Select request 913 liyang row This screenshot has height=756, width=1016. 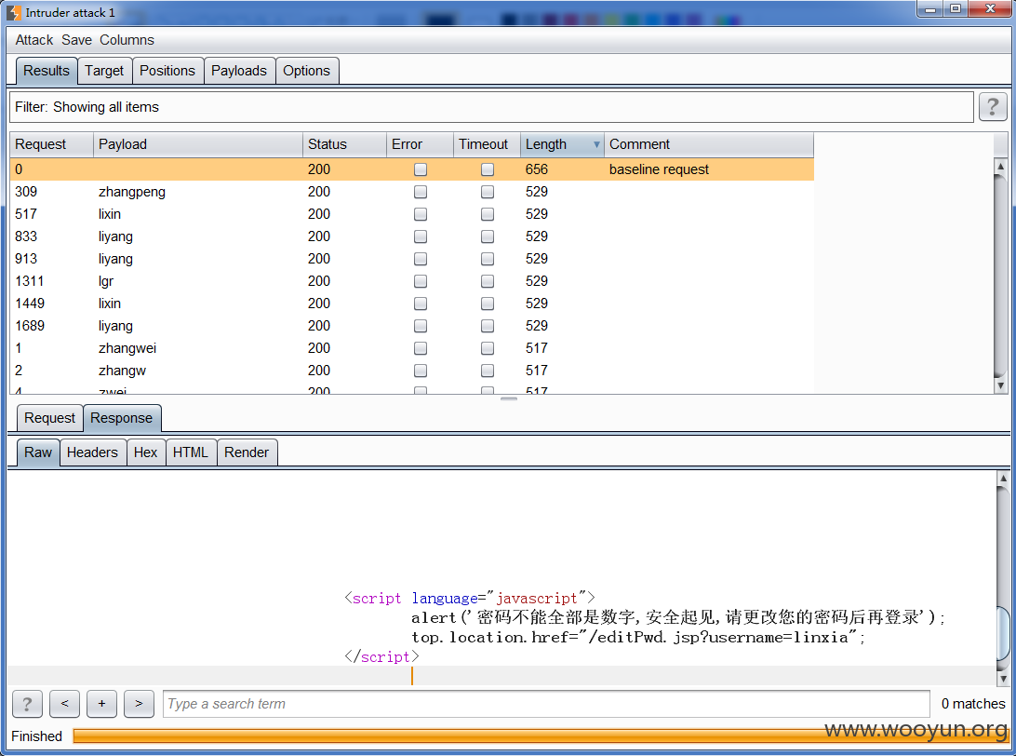pos(411,259)
